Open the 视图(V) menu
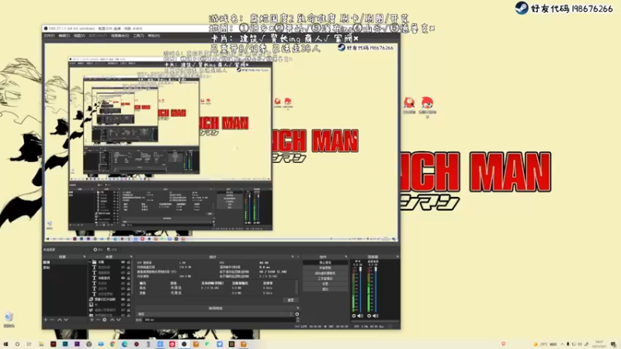 79,36
